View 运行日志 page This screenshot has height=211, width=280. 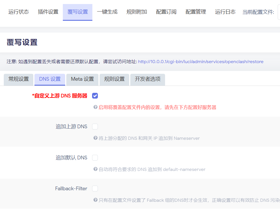[225, 12]
